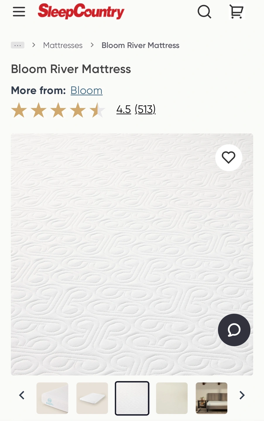
Task: Open the live chat bubble
Action: coord(234,330)
